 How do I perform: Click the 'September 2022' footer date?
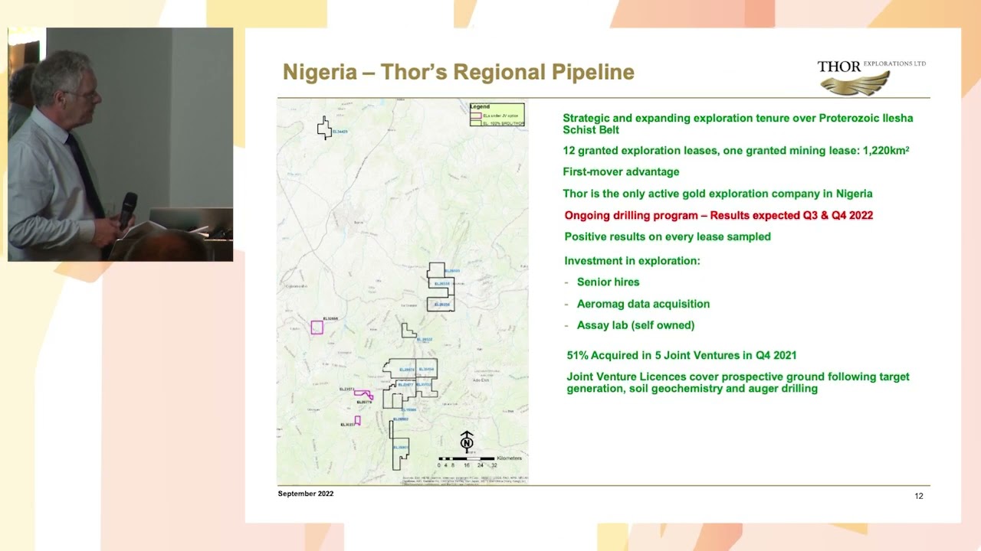point(306,494)
